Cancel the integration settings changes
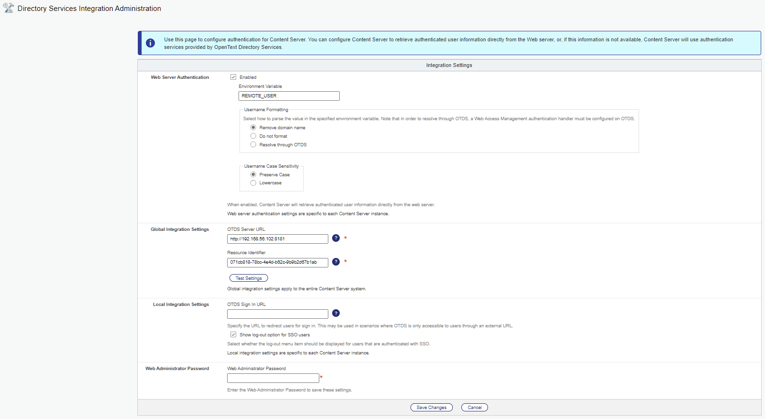The height and width of the screenshot is (419, 765). 474,407
